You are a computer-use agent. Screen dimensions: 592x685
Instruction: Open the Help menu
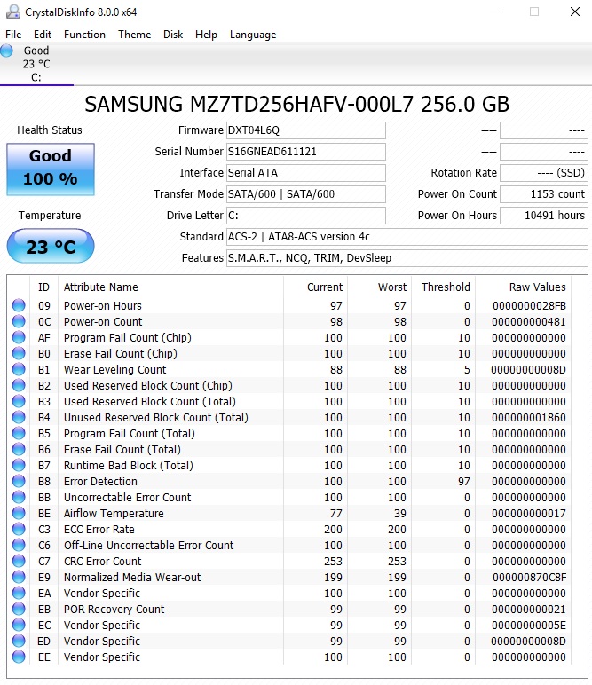(x=206, y=35)
